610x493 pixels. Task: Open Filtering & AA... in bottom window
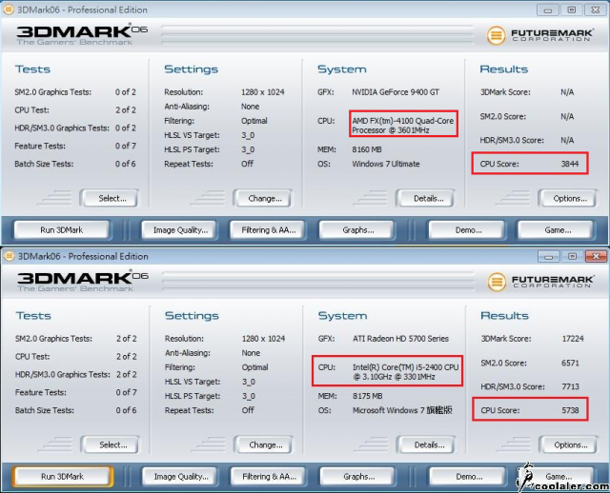coord(269,476)
